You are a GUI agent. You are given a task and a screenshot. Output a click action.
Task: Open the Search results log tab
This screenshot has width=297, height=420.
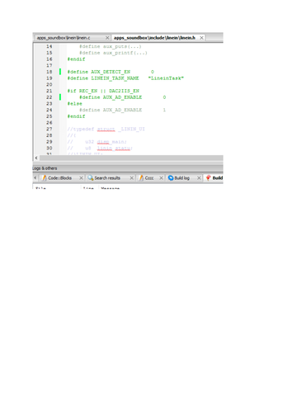(107, 178)
